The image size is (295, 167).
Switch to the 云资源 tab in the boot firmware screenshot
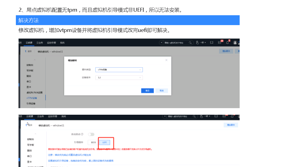pyautogui.click(x=30, y=117)
